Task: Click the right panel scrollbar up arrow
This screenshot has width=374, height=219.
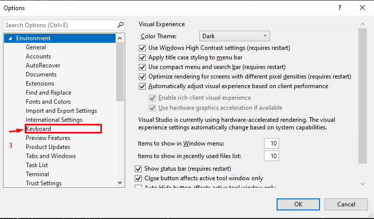Action: pos(362,24)
